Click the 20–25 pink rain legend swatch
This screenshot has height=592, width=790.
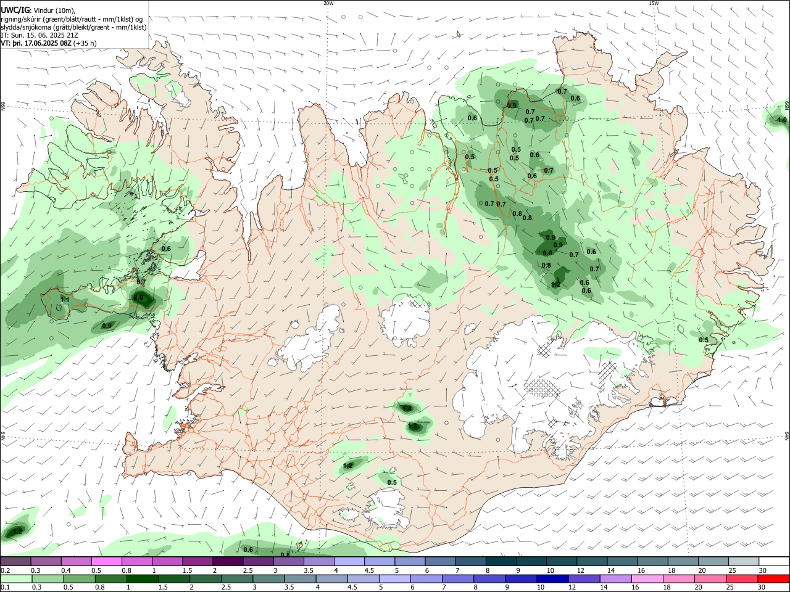(x=710, y=578)
